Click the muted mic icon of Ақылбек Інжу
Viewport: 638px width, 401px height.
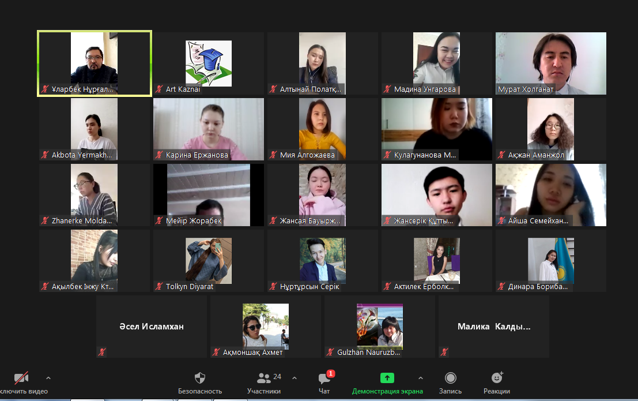(45, 287)
